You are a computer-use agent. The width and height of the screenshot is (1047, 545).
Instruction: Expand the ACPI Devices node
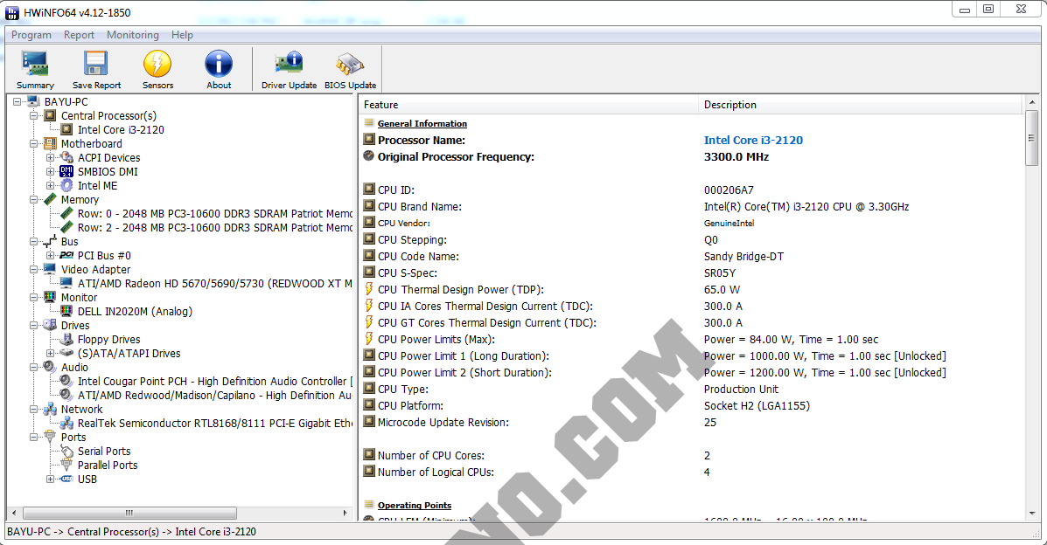[x=52, y=157]
